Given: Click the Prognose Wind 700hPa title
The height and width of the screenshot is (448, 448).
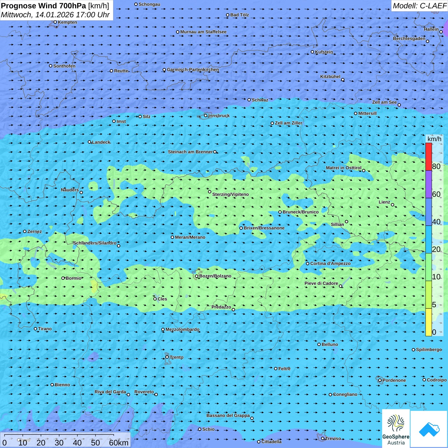Looking at the screenshot, I should [55, 6].
